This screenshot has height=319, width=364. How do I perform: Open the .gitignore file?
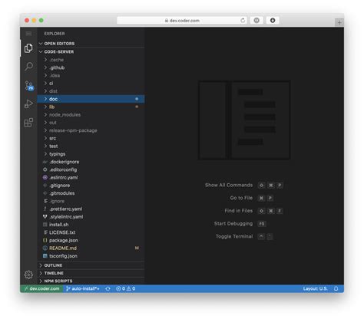pos(91,186)
